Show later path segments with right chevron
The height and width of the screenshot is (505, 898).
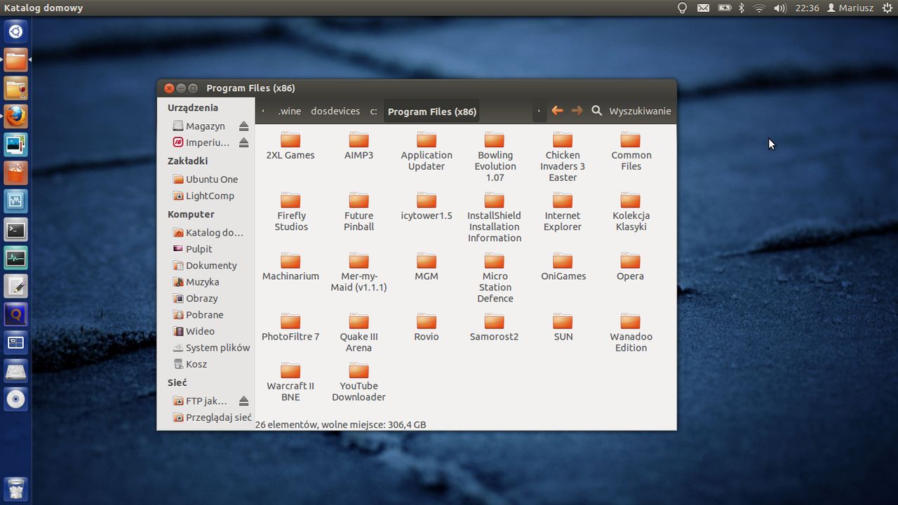pyautogui.click(x=539, y=111)
